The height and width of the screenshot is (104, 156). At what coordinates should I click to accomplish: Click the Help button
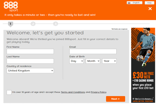pos(149,3)
